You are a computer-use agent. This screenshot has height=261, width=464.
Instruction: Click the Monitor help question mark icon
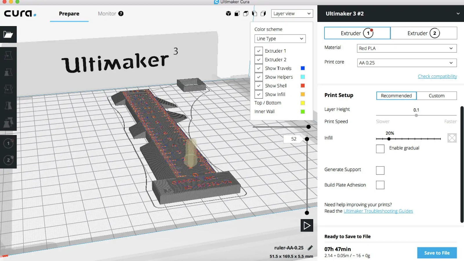pyautogui.click(x=121, y=14)
